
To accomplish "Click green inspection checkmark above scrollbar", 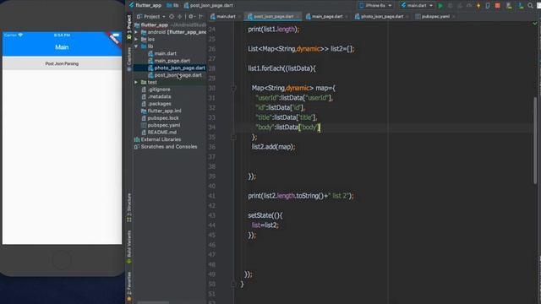I will [x=535, y=24].
